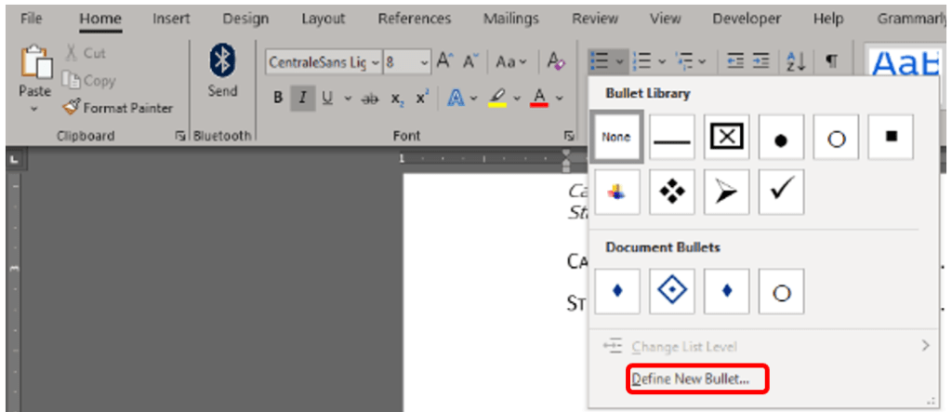Toggle strikethrough formatting
The height and width of the screenshot is (412, 952).
coord(369,98)
